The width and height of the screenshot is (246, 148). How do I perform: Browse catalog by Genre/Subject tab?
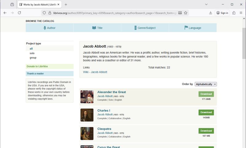(x=145, y=28)
